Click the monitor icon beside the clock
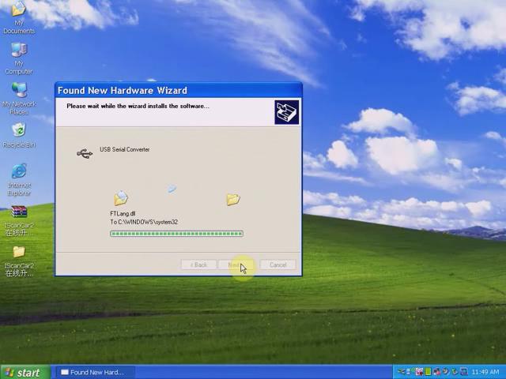 464,372
